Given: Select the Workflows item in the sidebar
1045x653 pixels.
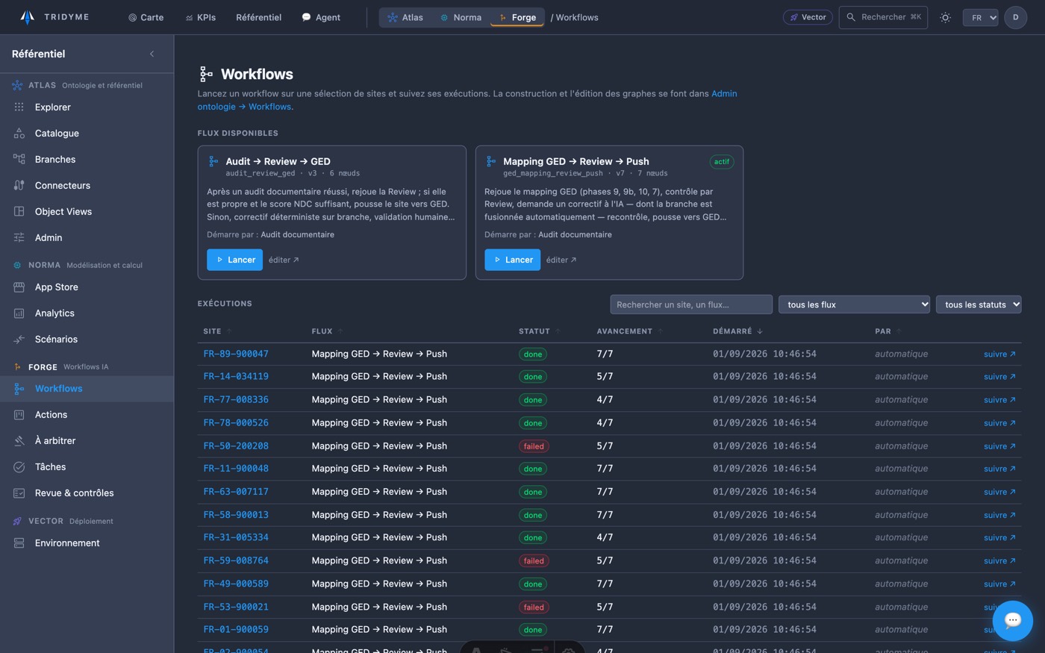Looking at the screenshot, I should point(87,389).
